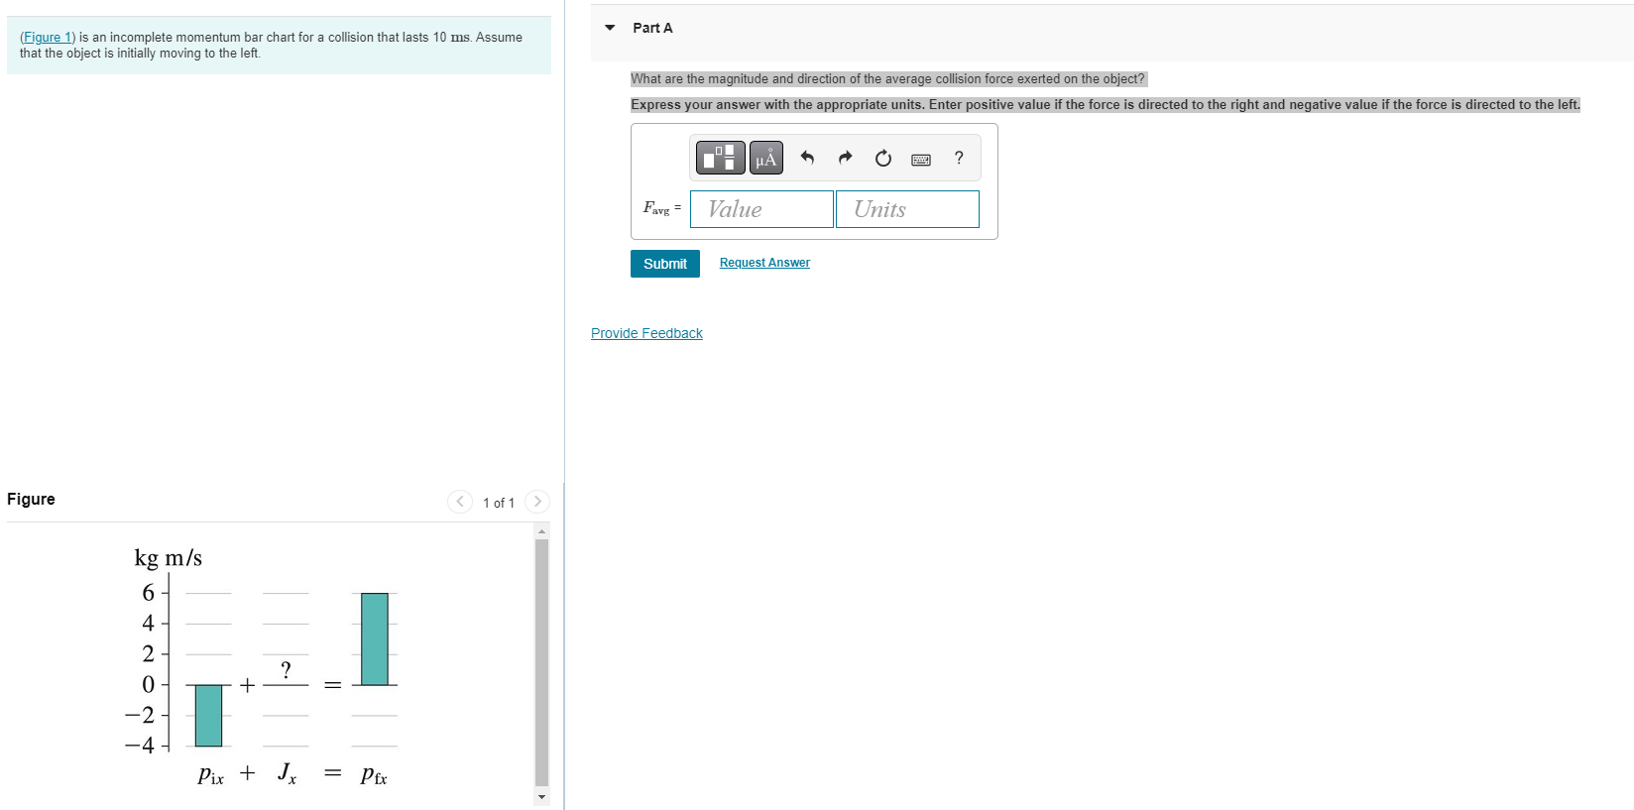Open the templates math palette icon
The width and height of the screenshot is (1634, 810).
click(721, 158)
